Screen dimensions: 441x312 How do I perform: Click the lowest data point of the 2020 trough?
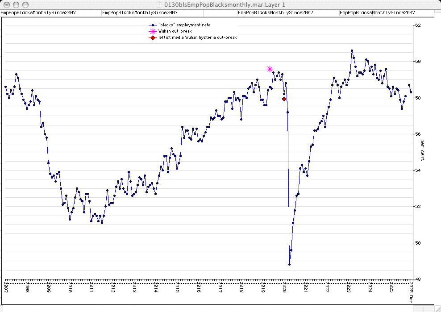289,264
